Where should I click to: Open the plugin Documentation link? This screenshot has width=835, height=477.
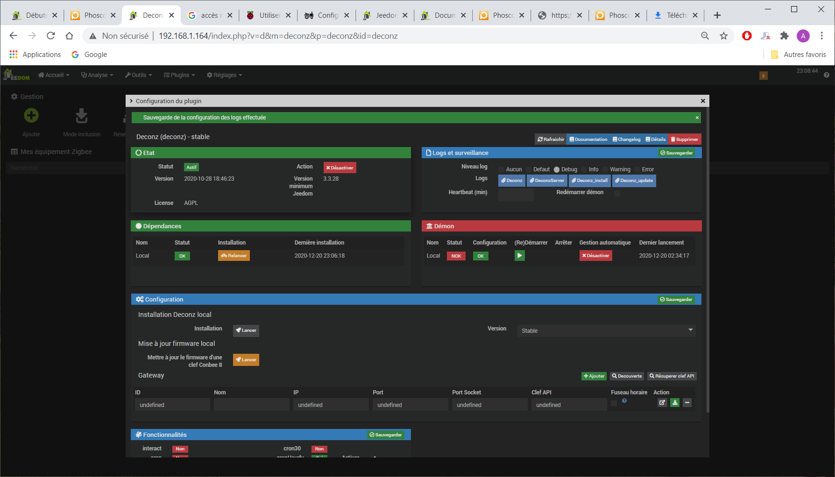588,139
